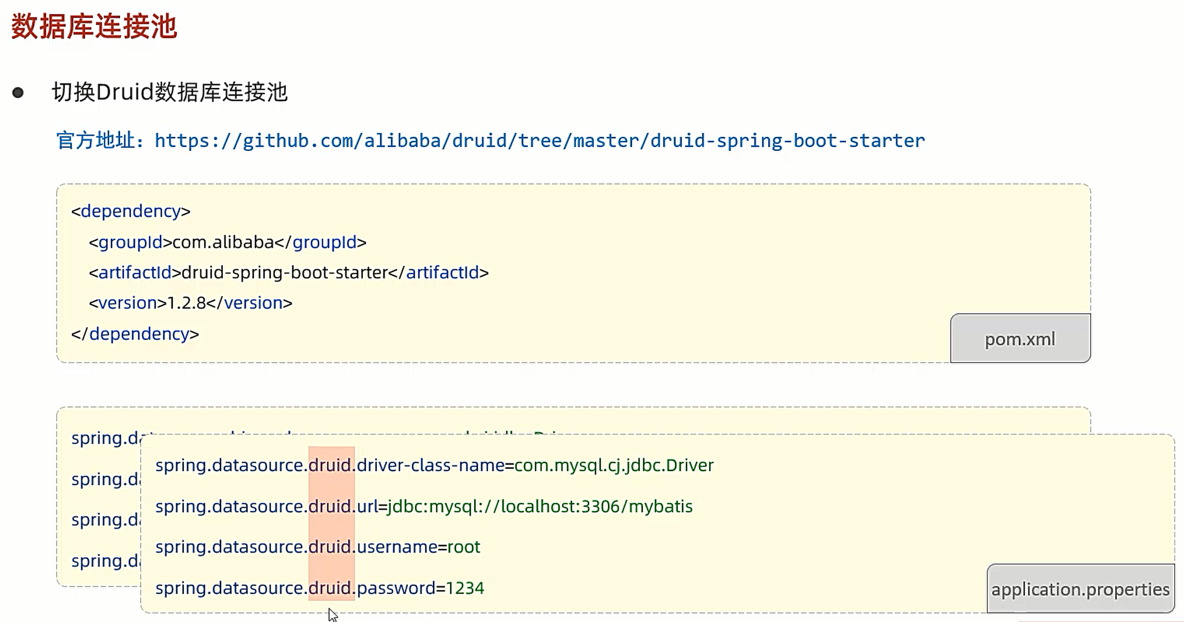Image resolution: width=1184 pixels, height=622 pixels.
Task: Select the druid.username=root property line
Action: [x=318, y=547]
